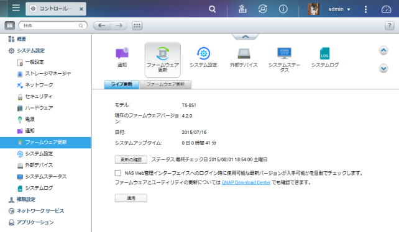Click the 更新の確認 button
The image size is (399, 232).
(x=131, y=159)
